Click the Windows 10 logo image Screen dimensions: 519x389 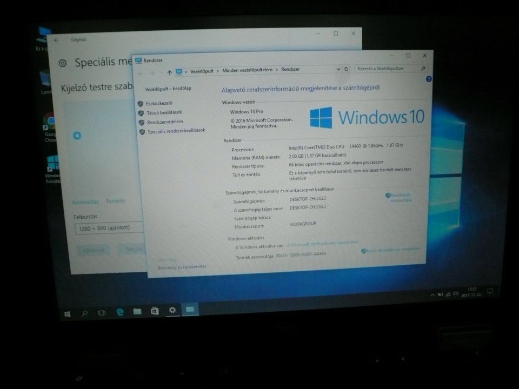tap(367, 117)
